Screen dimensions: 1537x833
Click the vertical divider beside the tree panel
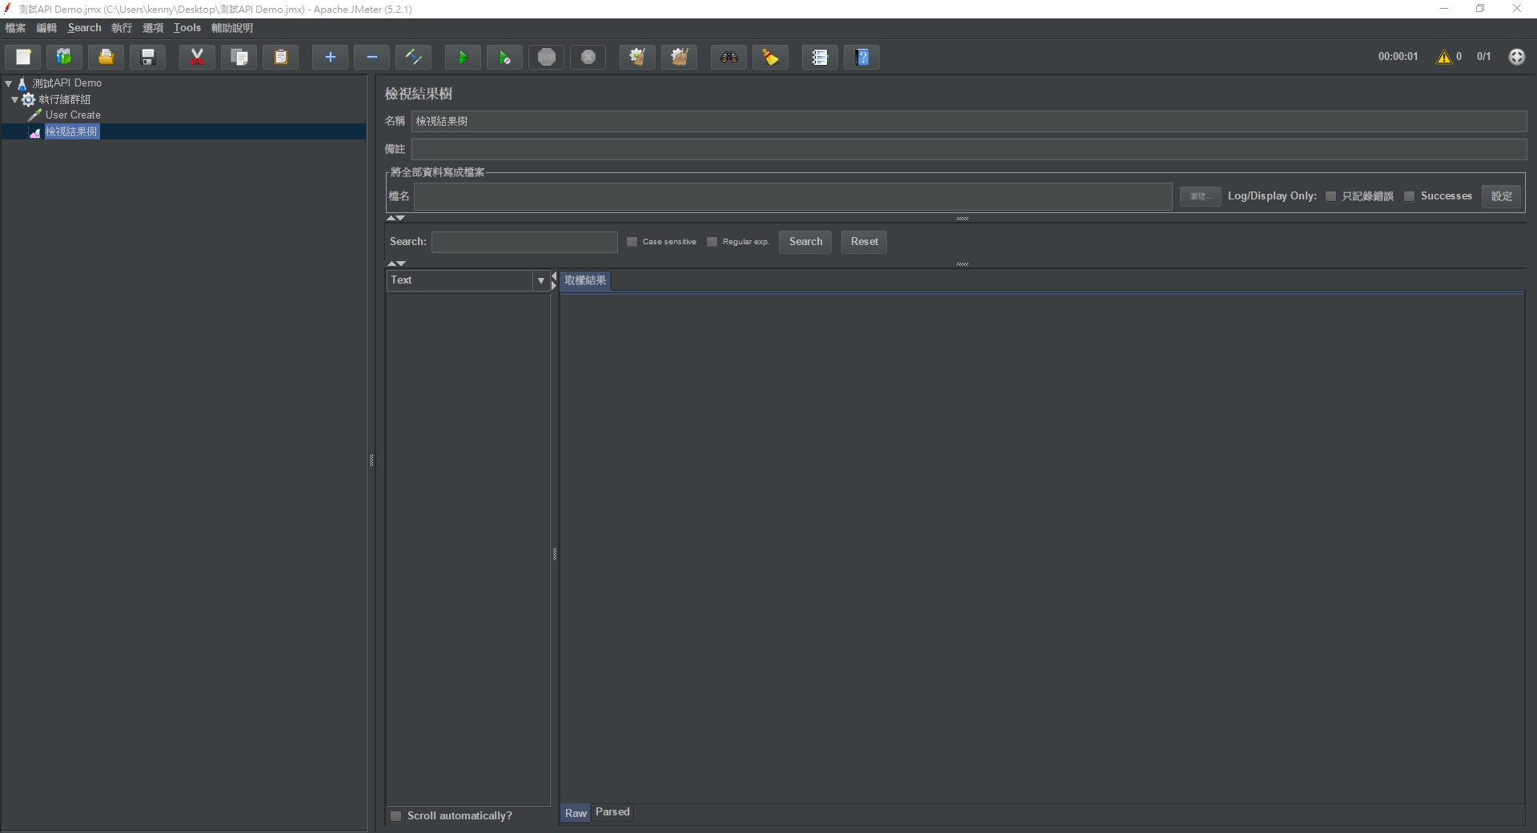click(x=371, y=460)
